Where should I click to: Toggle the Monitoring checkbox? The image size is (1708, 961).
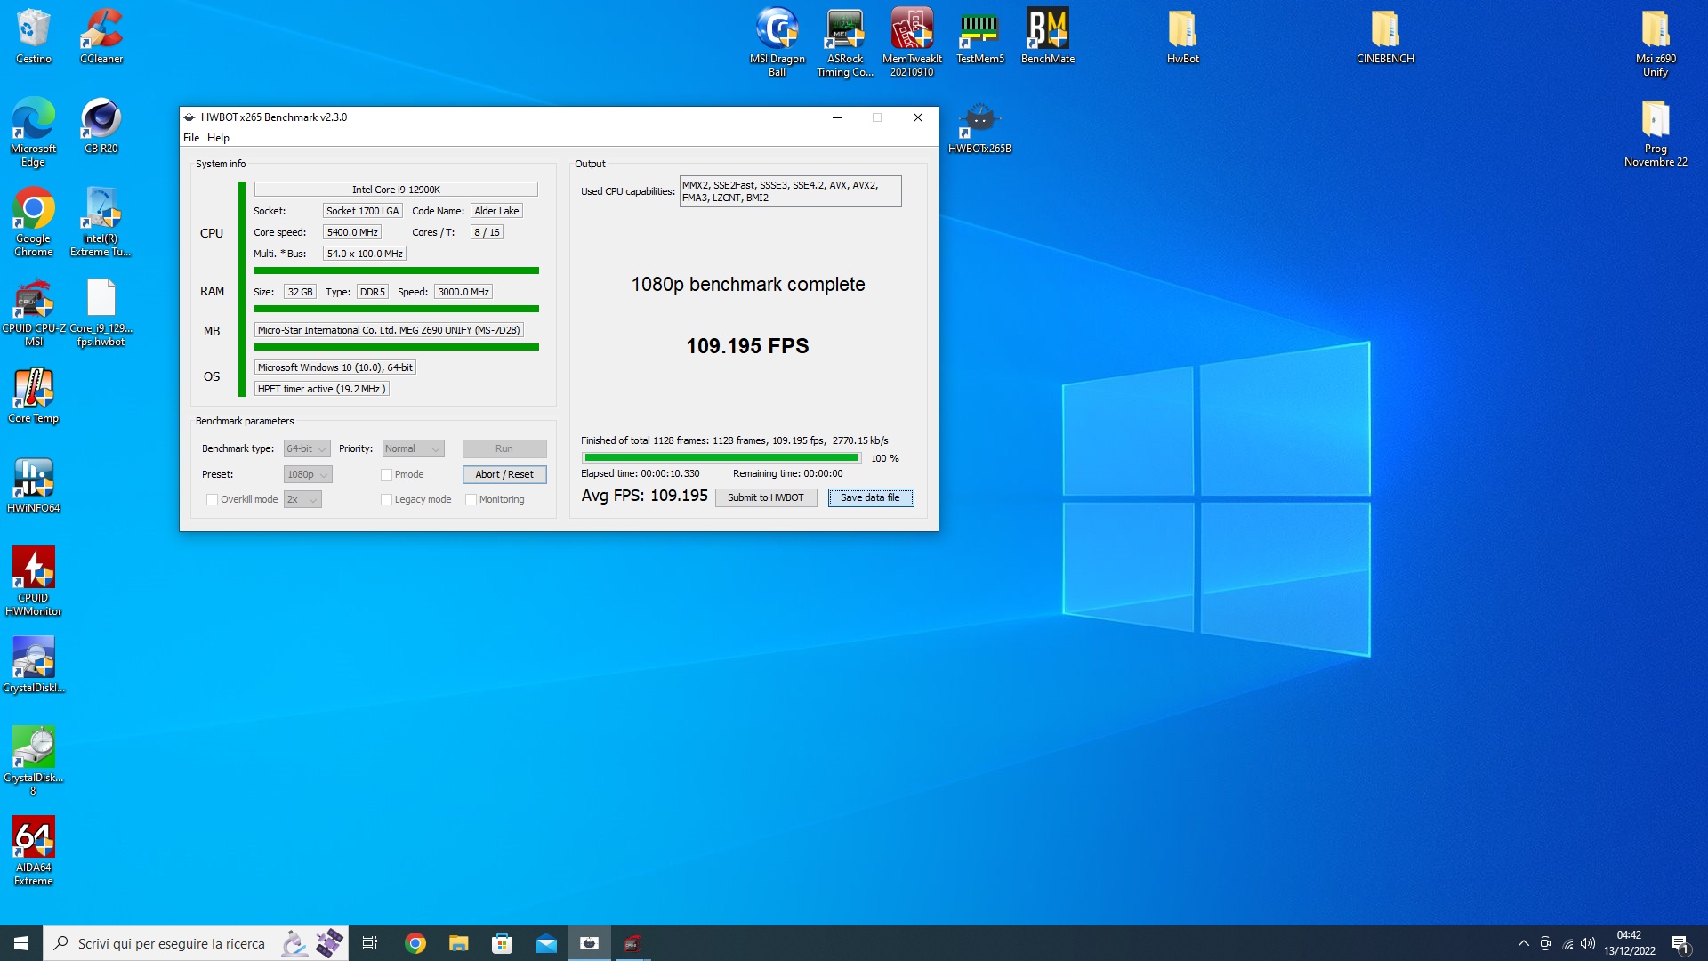tap(471, 500)
